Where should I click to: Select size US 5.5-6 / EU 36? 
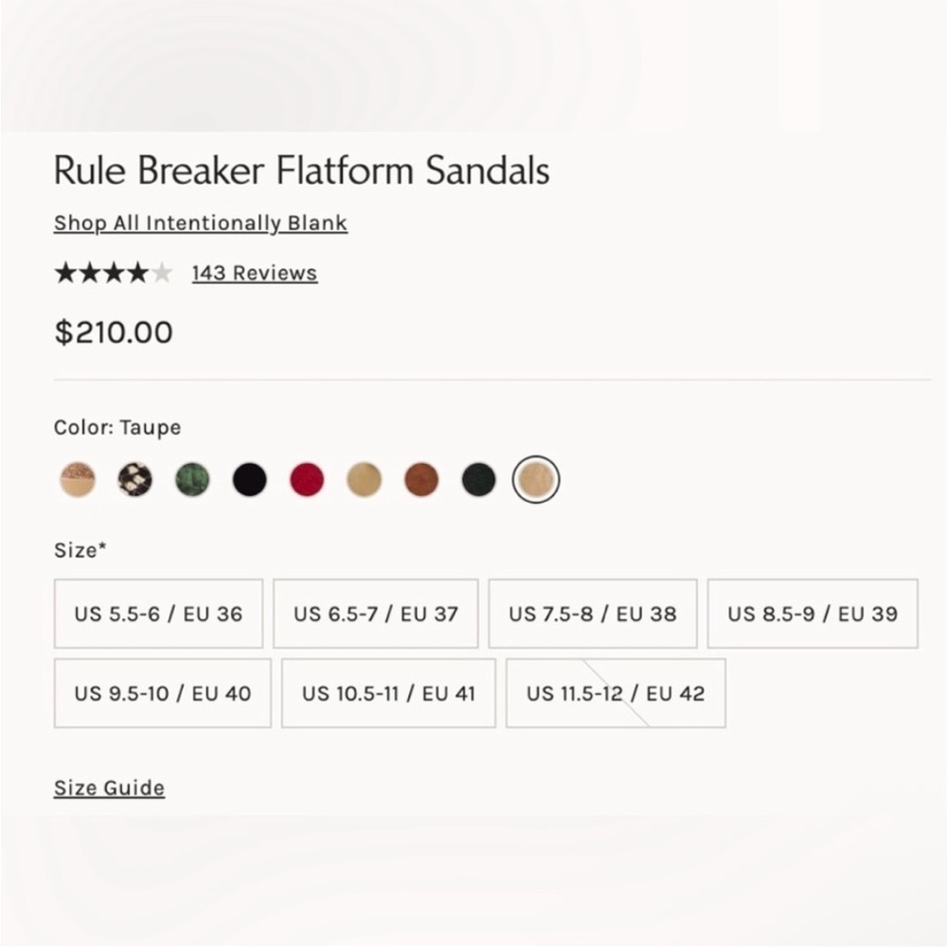159,614
